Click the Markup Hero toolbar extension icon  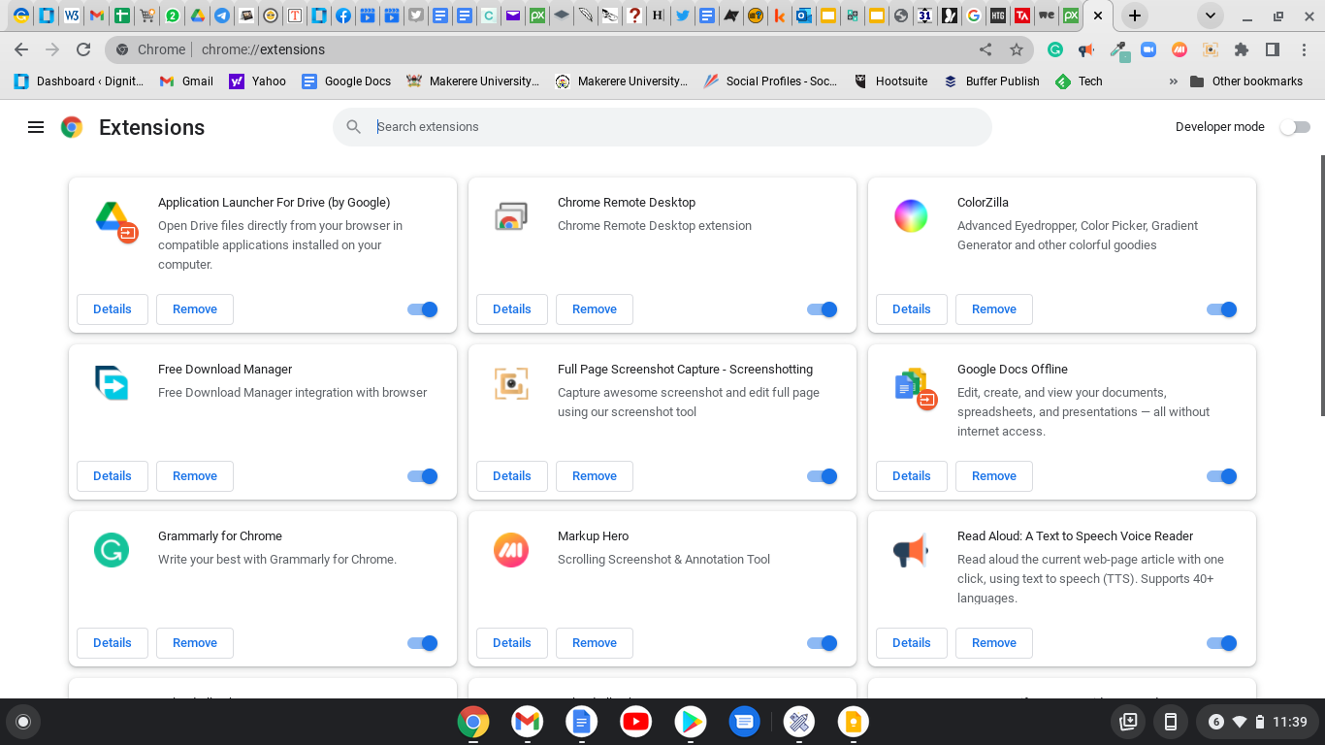pyautogui.click(x=1180, y=49)
